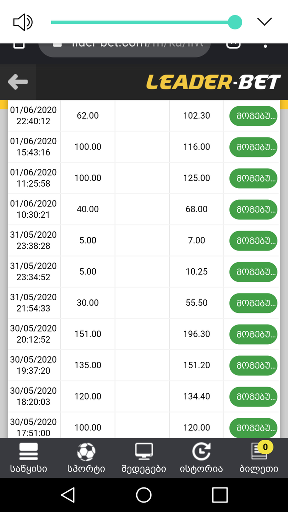Open the შედეგები monitor icon
The height and width of the screenshot is (512, 288).
(x=144, y=458)
